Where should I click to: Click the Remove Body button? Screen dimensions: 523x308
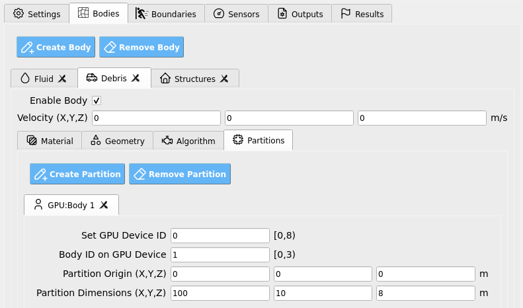(141, 47)
